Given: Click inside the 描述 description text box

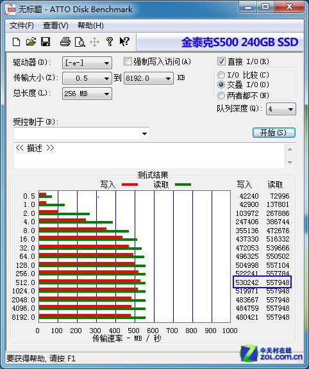Looking at the screenshot, I should click(x=149, y=156).
